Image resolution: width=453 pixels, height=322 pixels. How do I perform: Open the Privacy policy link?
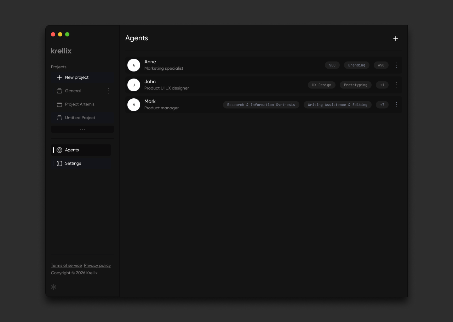[97, 265]
